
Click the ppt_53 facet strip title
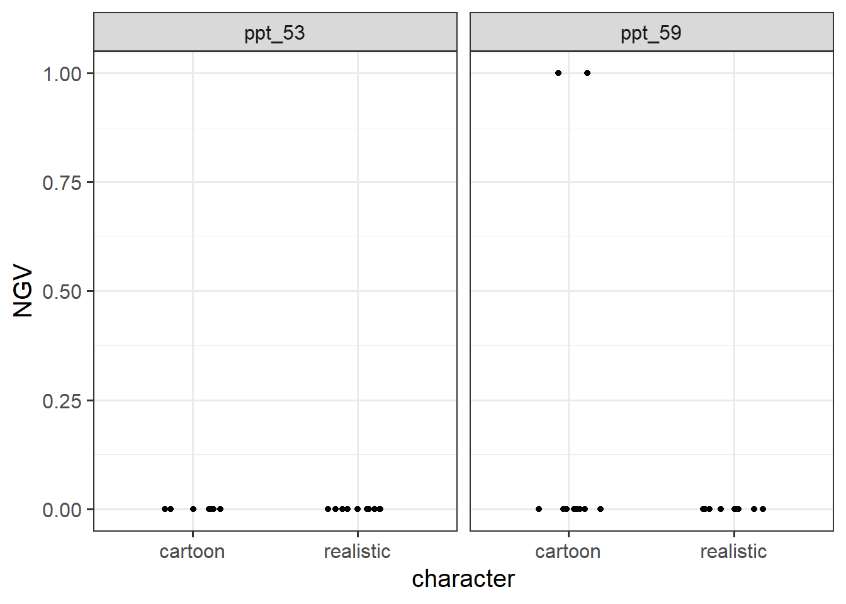(x=274, y=33)
